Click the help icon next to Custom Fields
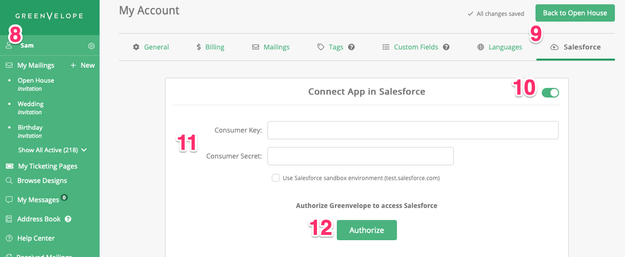This screenshot has width=625, height=257. (x=446, y=47)
